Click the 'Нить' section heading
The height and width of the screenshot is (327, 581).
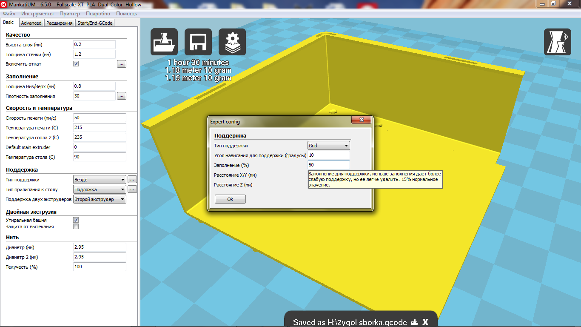12,237
